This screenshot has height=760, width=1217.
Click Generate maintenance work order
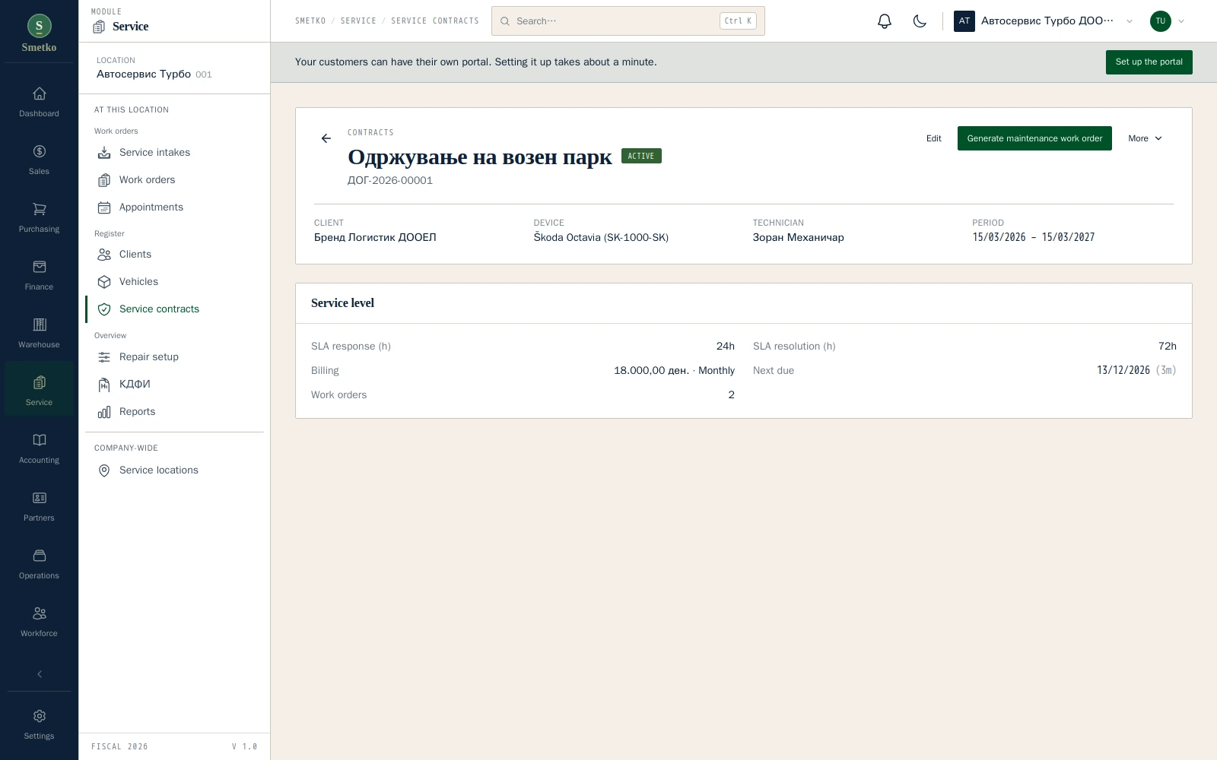1034,138
